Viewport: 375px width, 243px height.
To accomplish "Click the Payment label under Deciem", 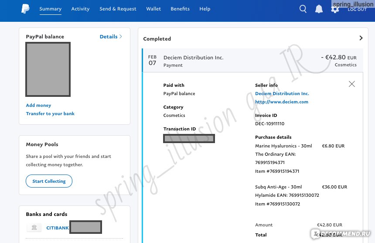I will 173,65.
